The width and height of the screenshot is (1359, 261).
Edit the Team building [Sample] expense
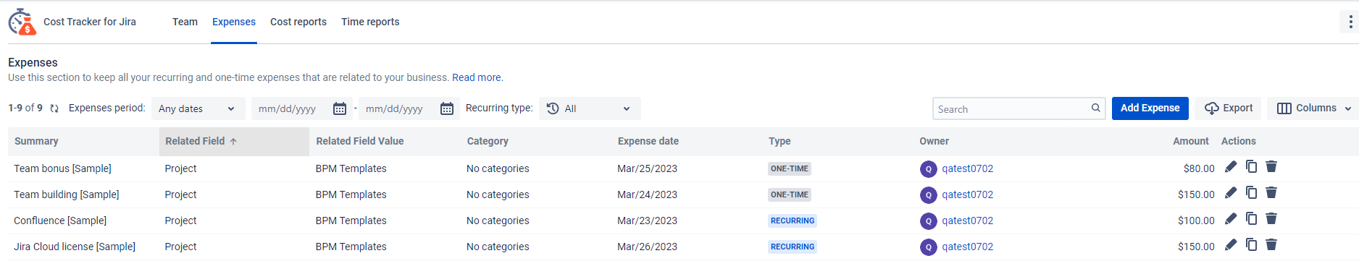tap(1231, 193)
